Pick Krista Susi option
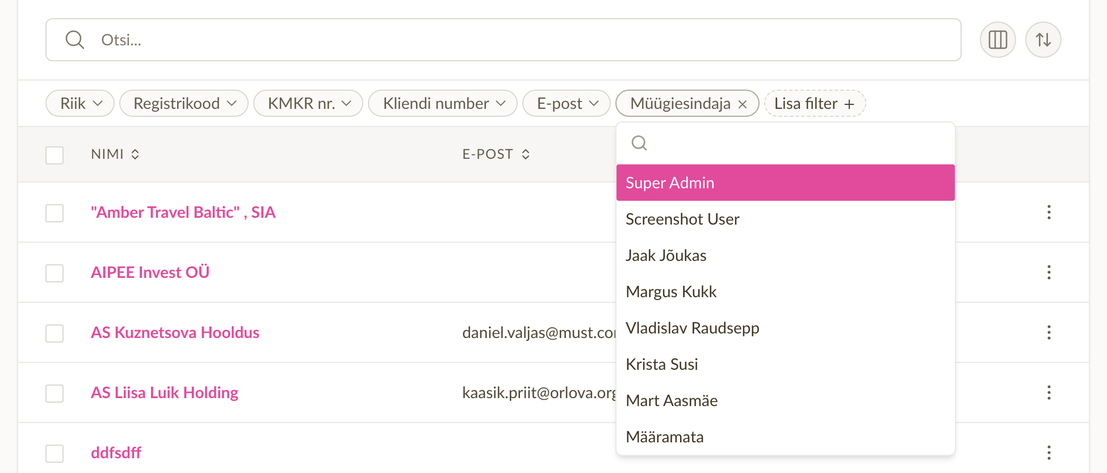 [x=786, y=364]
